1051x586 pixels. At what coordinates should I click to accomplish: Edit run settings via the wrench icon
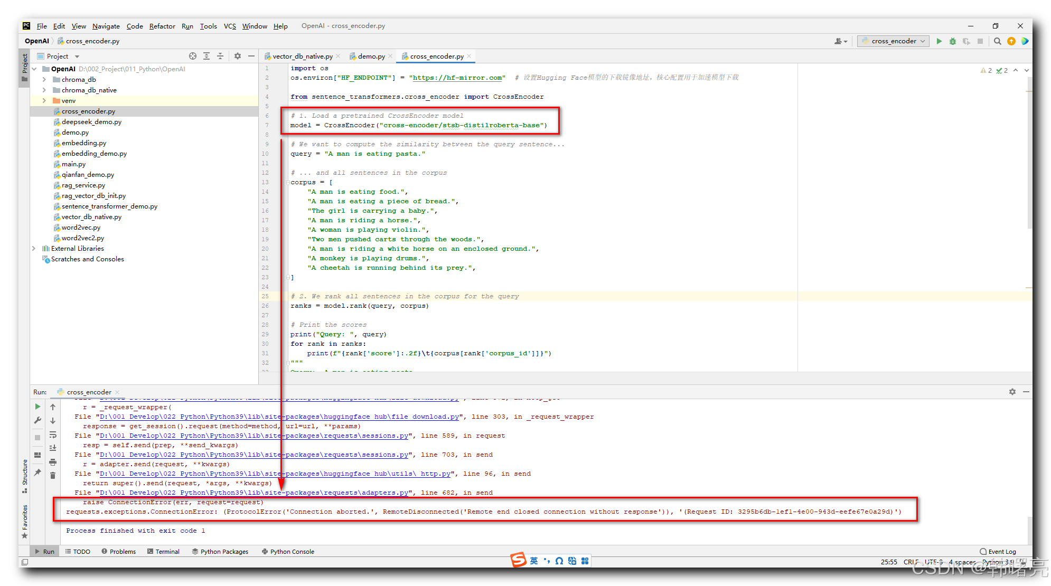tap(37, 420)
